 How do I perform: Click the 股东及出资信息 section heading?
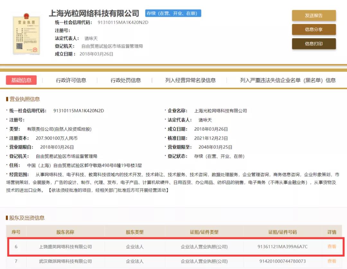click(x=27, y=218)
